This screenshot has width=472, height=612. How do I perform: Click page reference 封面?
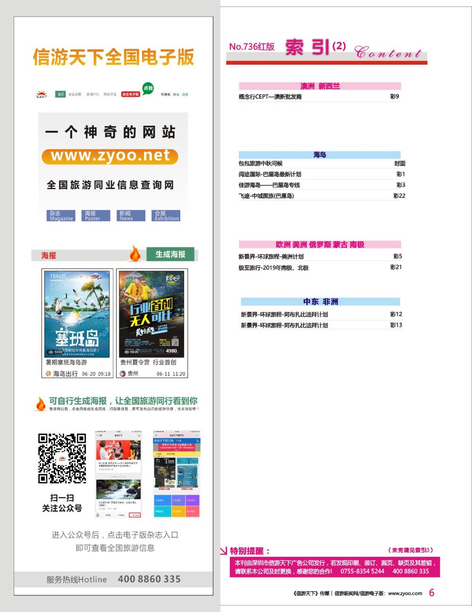(400, 164)
